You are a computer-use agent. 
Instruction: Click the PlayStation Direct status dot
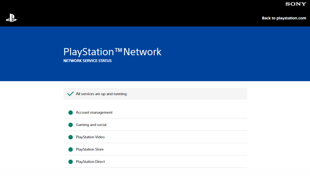tap(71, 162)
